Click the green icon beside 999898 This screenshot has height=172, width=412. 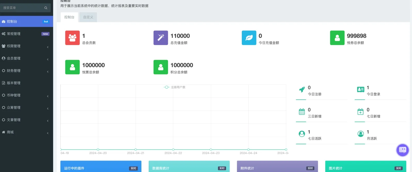(x=337, y=38)
